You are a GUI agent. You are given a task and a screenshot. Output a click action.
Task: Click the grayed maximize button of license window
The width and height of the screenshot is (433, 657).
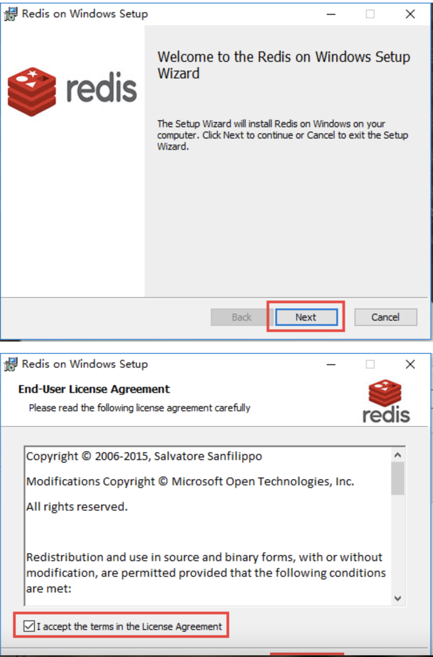click(x=370, y=364)
